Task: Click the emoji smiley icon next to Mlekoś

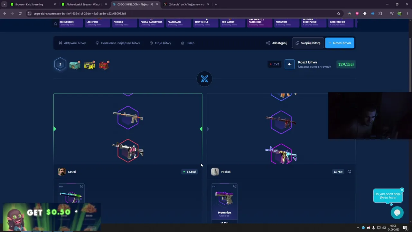Action: coord(349,172)
